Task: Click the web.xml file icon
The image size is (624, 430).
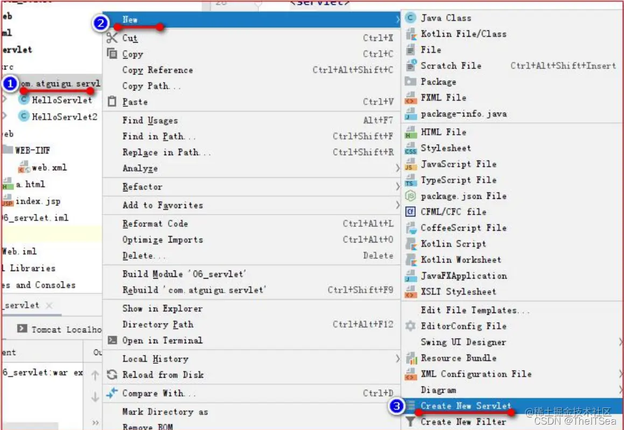Action: coord(24,167)
